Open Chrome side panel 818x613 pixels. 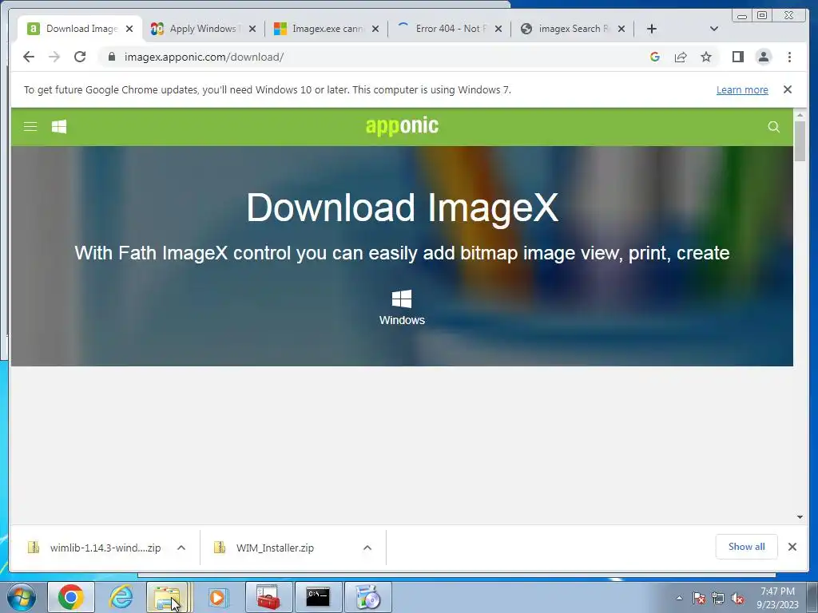point(737,57)
